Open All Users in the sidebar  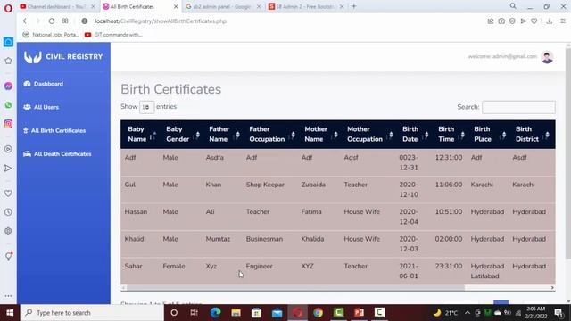41,107
